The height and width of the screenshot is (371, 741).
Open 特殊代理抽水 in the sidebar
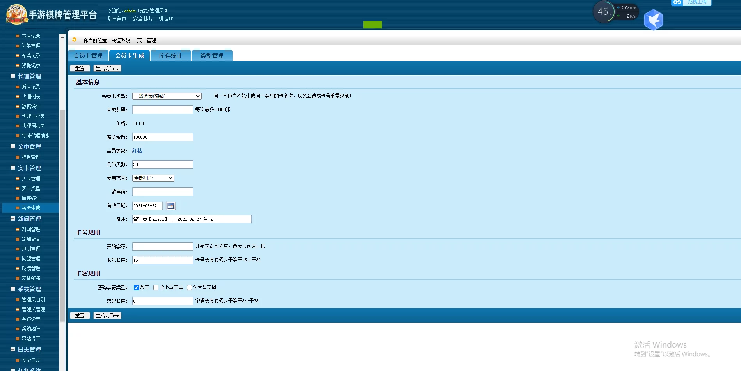36,136
